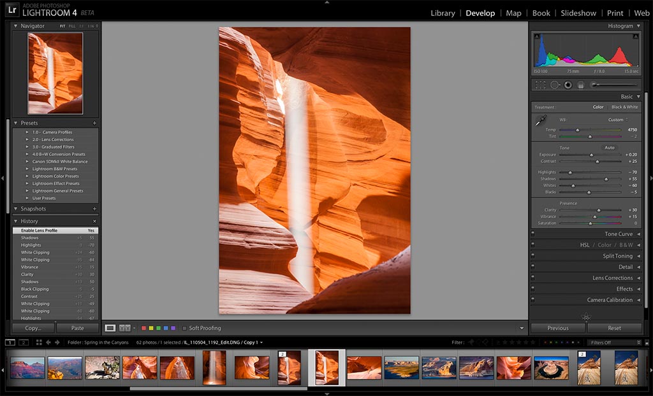Click the Reset button
This screenshot has height=396, width=653.
coord(615,328)
